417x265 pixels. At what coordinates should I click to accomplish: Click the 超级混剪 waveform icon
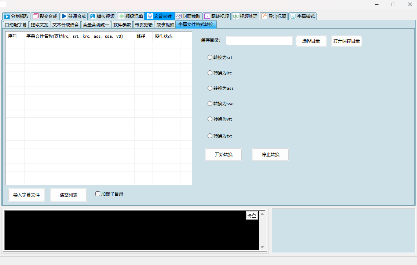tap(121, 16)
